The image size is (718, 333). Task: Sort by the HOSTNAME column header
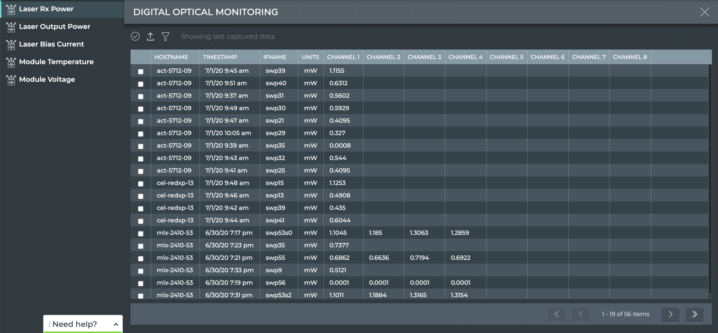(x=171, y=57)
